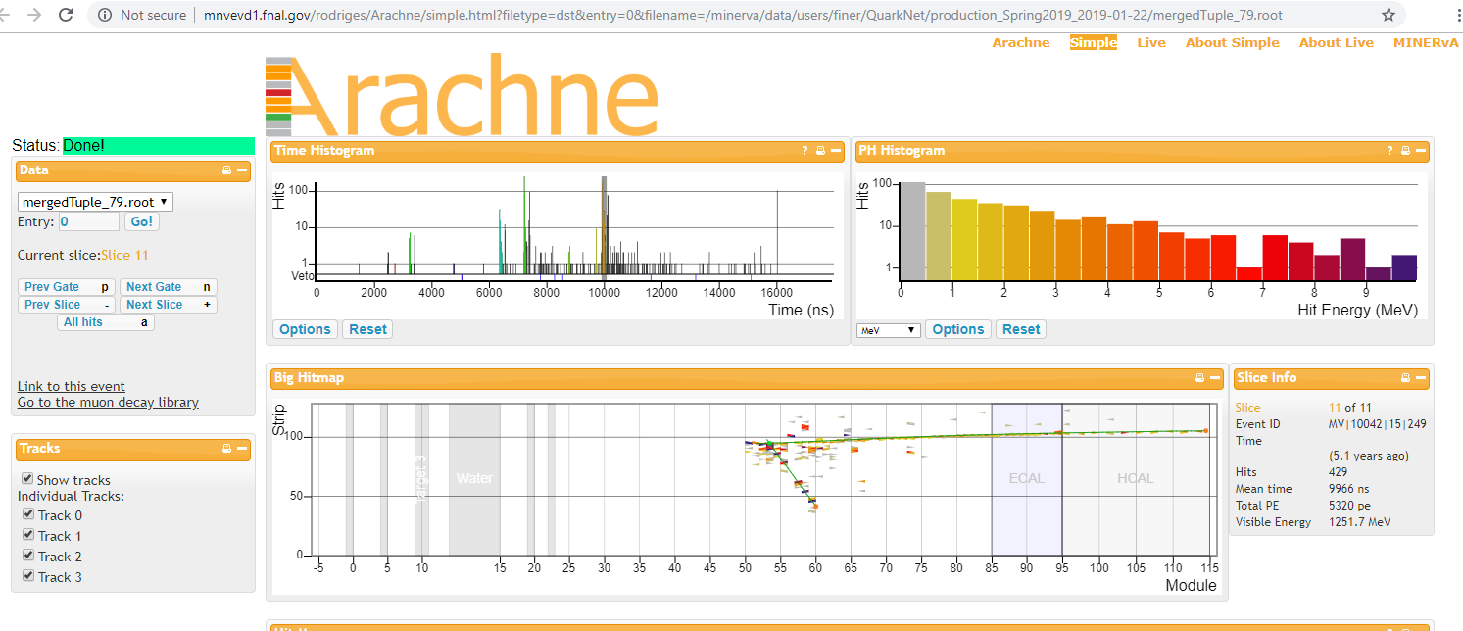
Task: Open the About Simple menu item
Action: pyautogui.click(x=1232, y=42)
